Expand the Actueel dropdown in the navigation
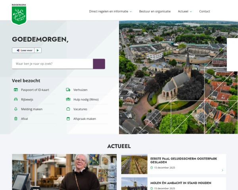238x190 pixels. click(185, 11)
